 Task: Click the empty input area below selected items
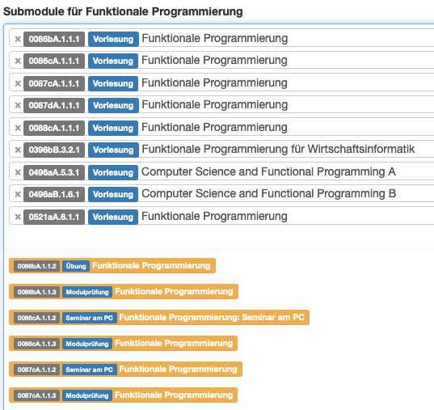219,237
